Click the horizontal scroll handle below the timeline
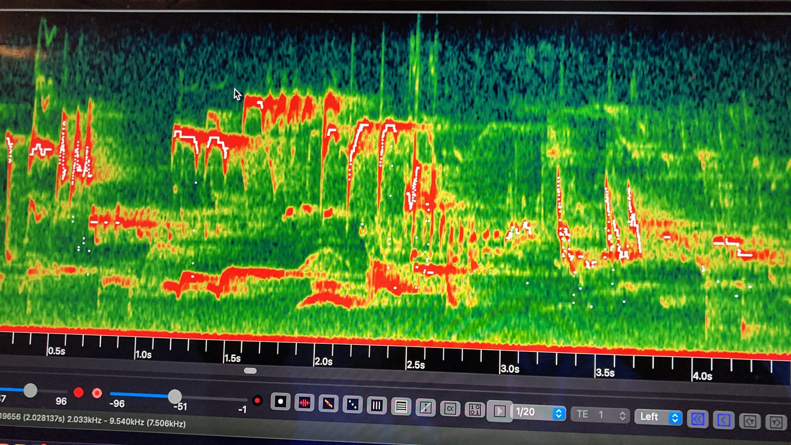 pos(250,371)
